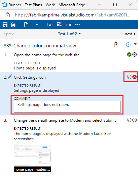This screenshot has width=138, height=178.
Task: Click the Save toolbar icon
Action: click(x=5, y=25)
